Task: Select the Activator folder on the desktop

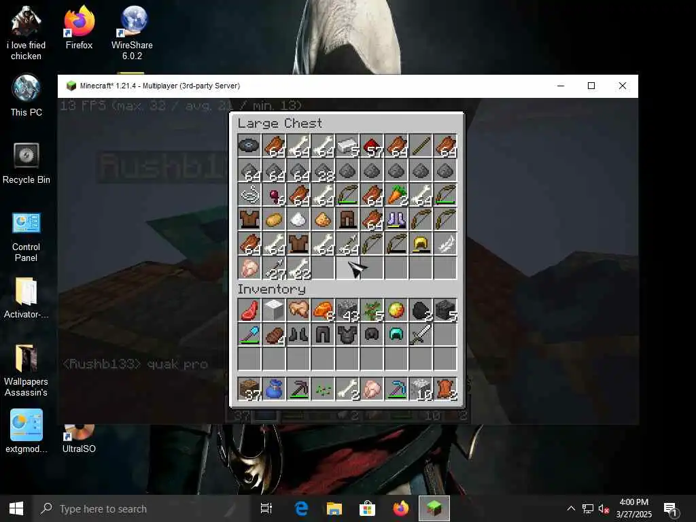Action: click(27, 298)
